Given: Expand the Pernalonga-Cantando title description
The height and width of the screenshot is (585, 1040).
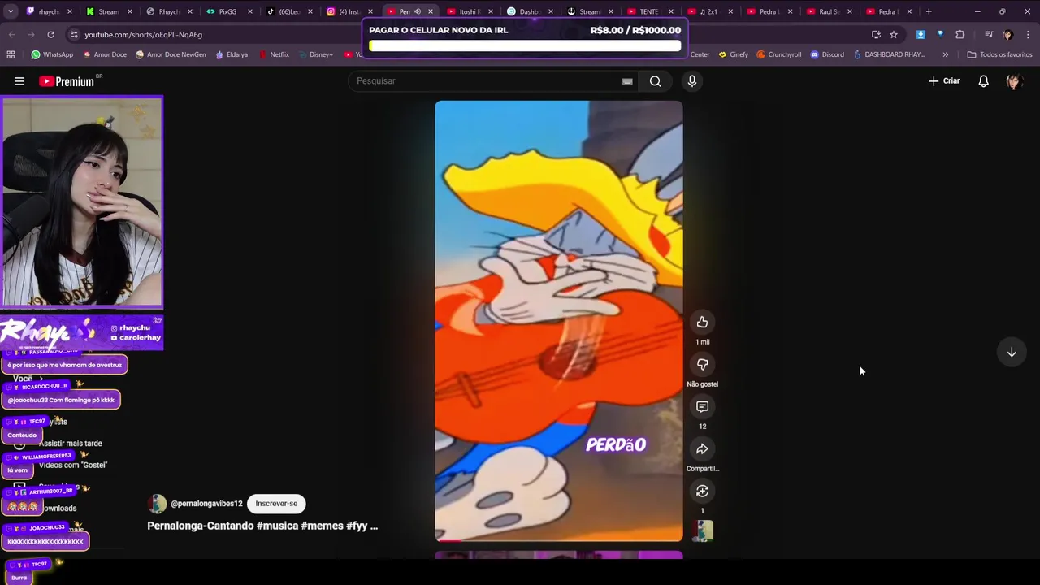Looking at the screenshot, I should tap(262, 526).
